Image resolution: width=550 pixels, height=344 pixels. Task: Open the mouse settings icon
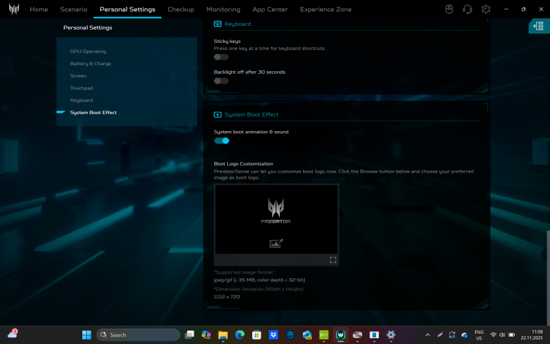[x=449, y=9]
